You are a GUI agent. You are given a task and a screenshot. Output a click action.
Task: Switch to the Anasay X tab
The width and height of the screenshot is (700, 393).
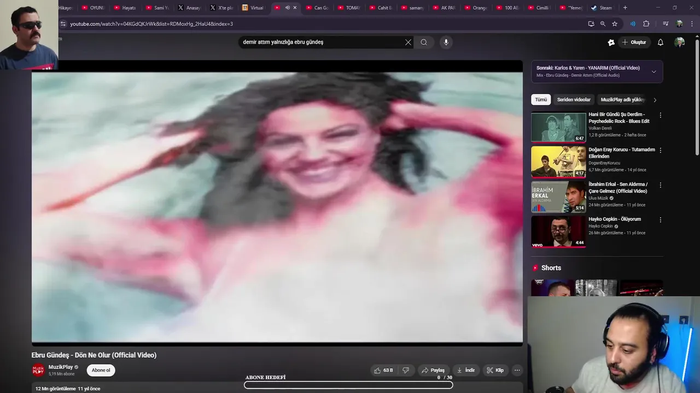coord(189,8)
